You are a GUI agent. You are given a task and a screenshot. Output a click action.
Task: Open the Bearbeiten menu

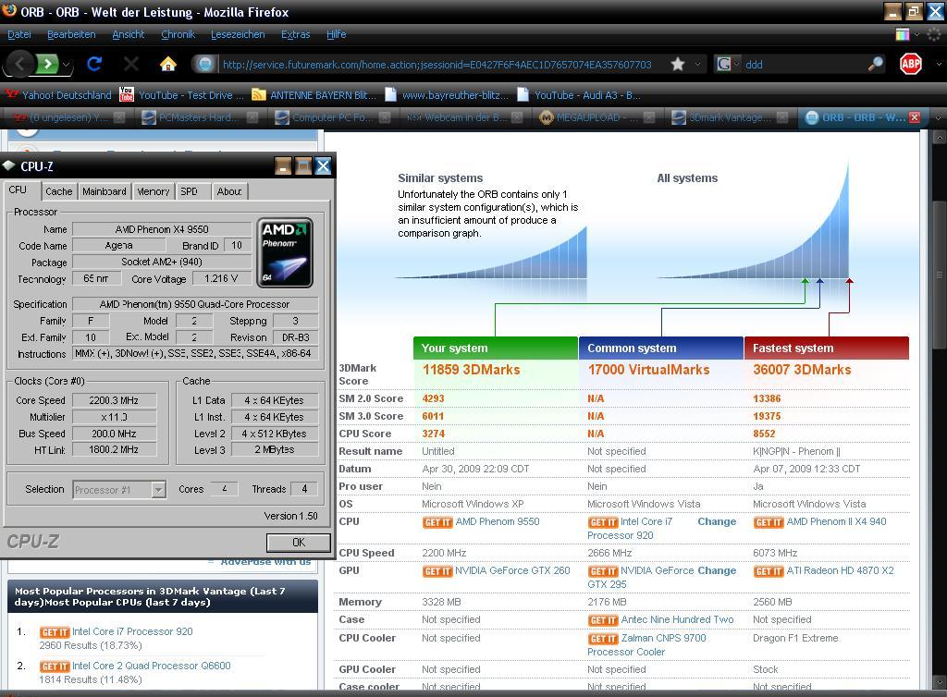71,34
